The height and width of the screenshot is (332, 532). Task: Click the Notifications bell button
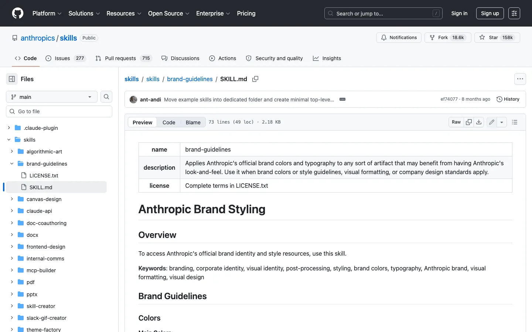click(399, 38)
